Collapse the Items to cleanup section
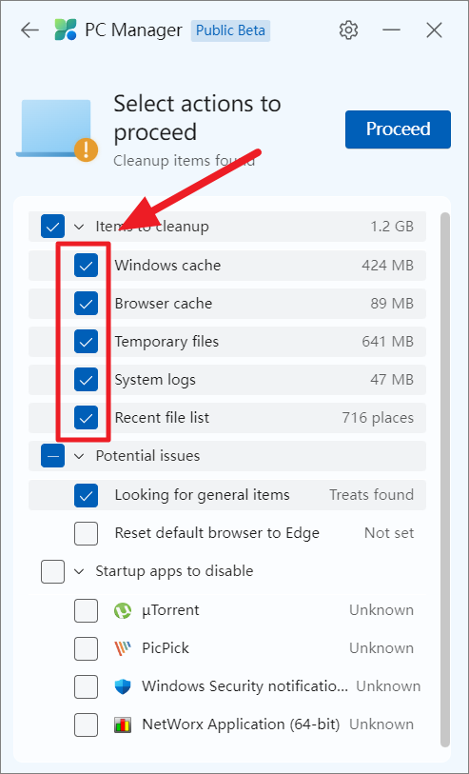The height and width of the screenshot is (774, 469). (79, 228)
